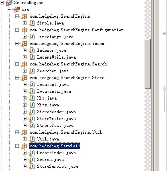Click the Document.java file icon
This screenshot has width=167, height=171.
(32, 85)
